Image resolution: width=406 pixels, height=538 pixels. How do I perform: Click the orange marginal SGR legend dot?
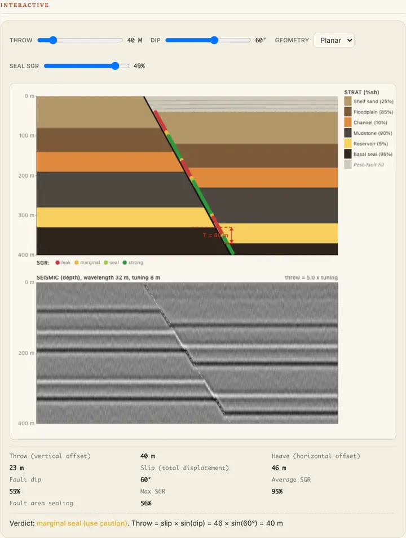77,262
